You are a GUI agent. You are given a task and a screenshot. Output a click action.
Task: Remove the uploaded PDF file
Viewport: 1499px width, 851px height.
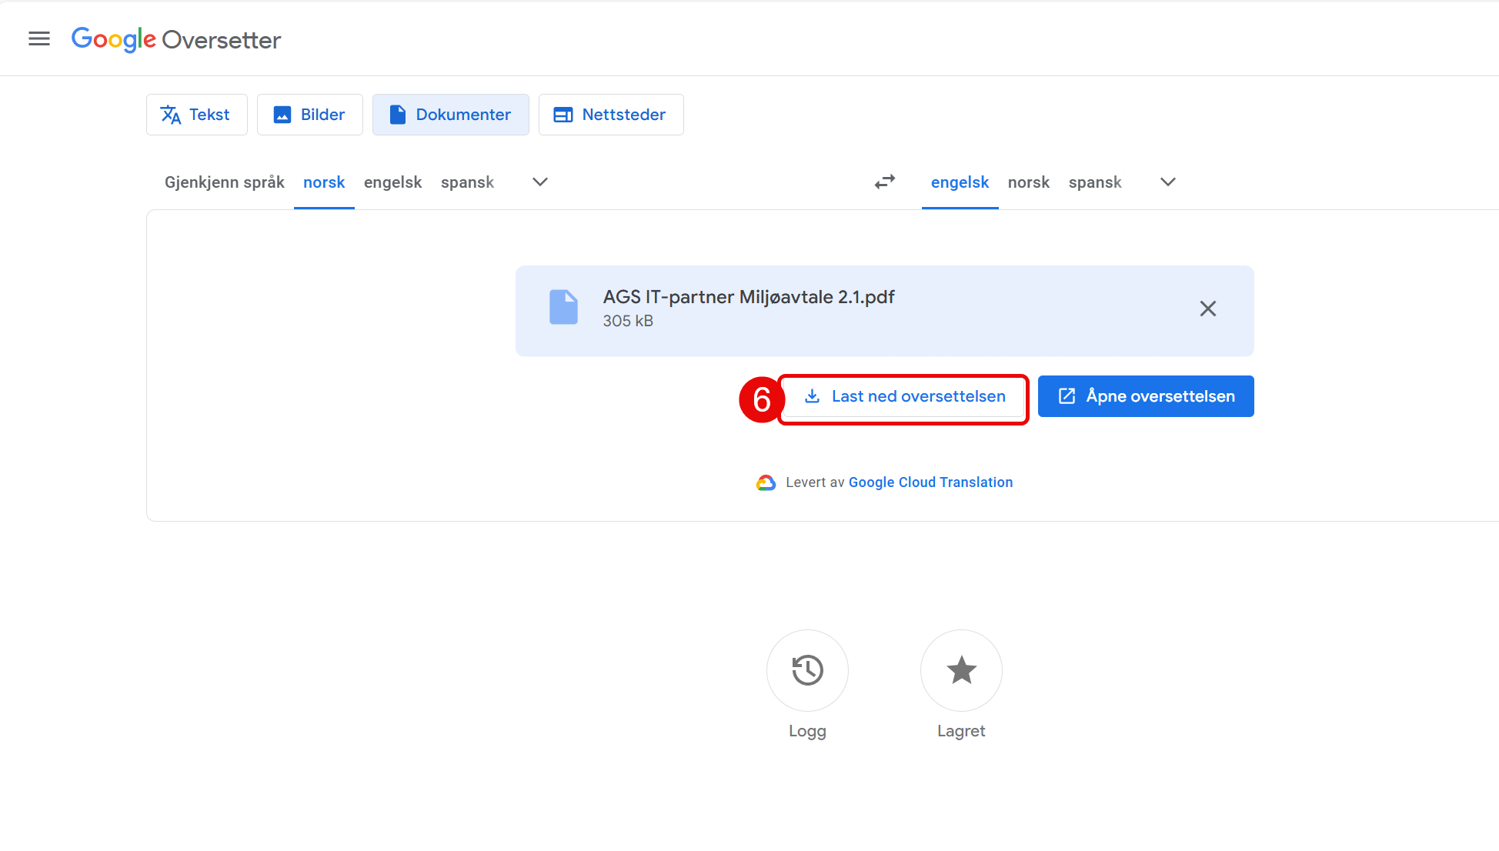click(1208, 309)
